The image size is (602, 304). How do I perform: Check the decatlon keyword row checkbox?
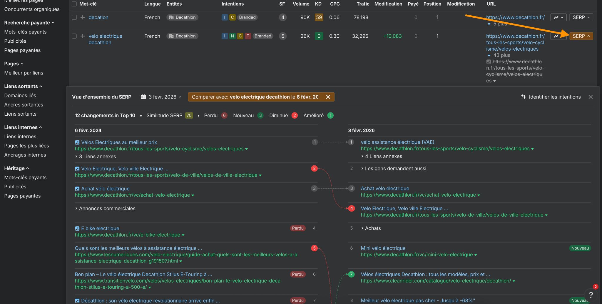click(74, 17)
